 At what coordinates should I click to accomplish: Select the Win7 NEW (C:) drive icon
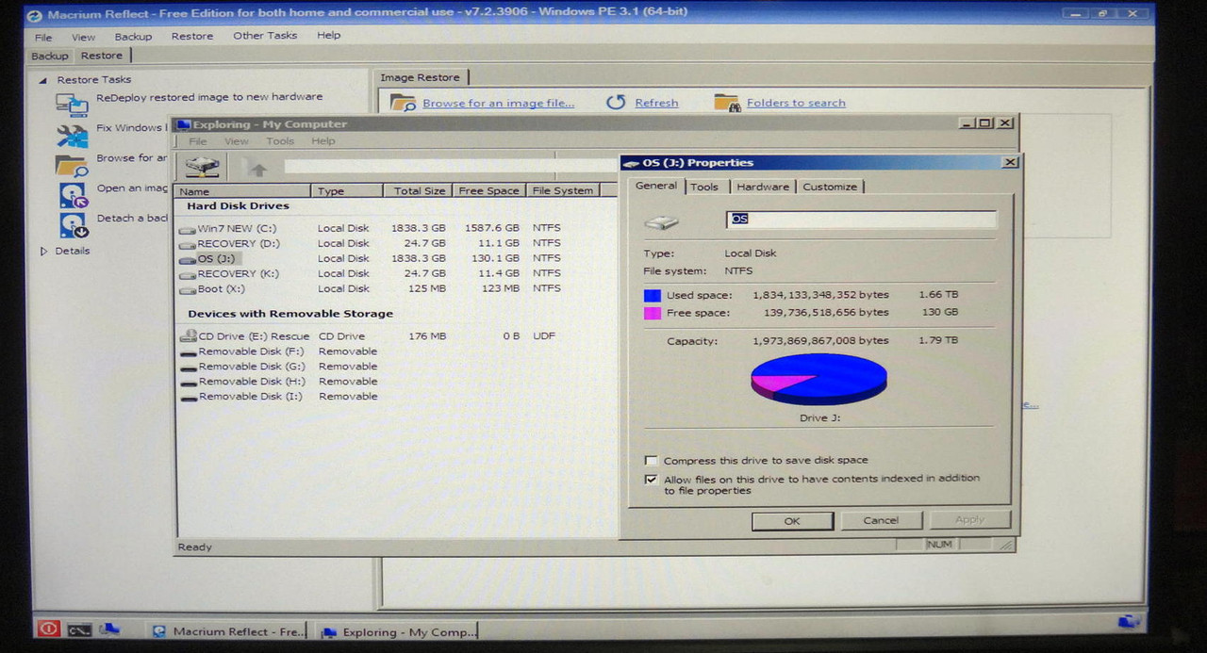[x=187, y=228]
